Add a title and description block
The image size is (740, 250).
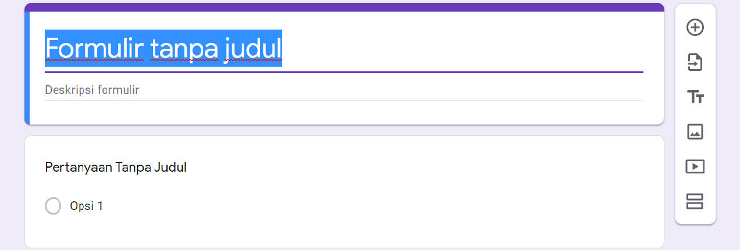pos(695,97)
